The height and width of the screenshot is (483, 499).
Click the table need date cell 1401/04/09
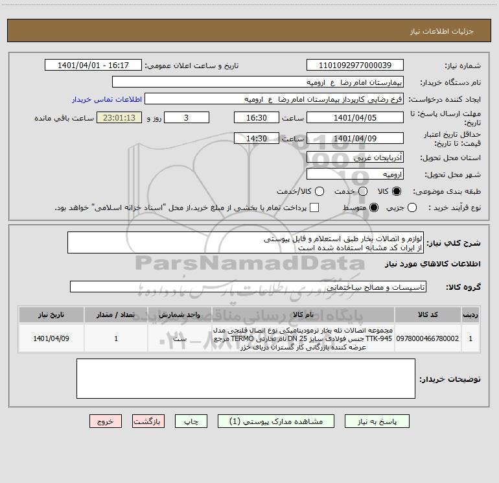(51, 338)
